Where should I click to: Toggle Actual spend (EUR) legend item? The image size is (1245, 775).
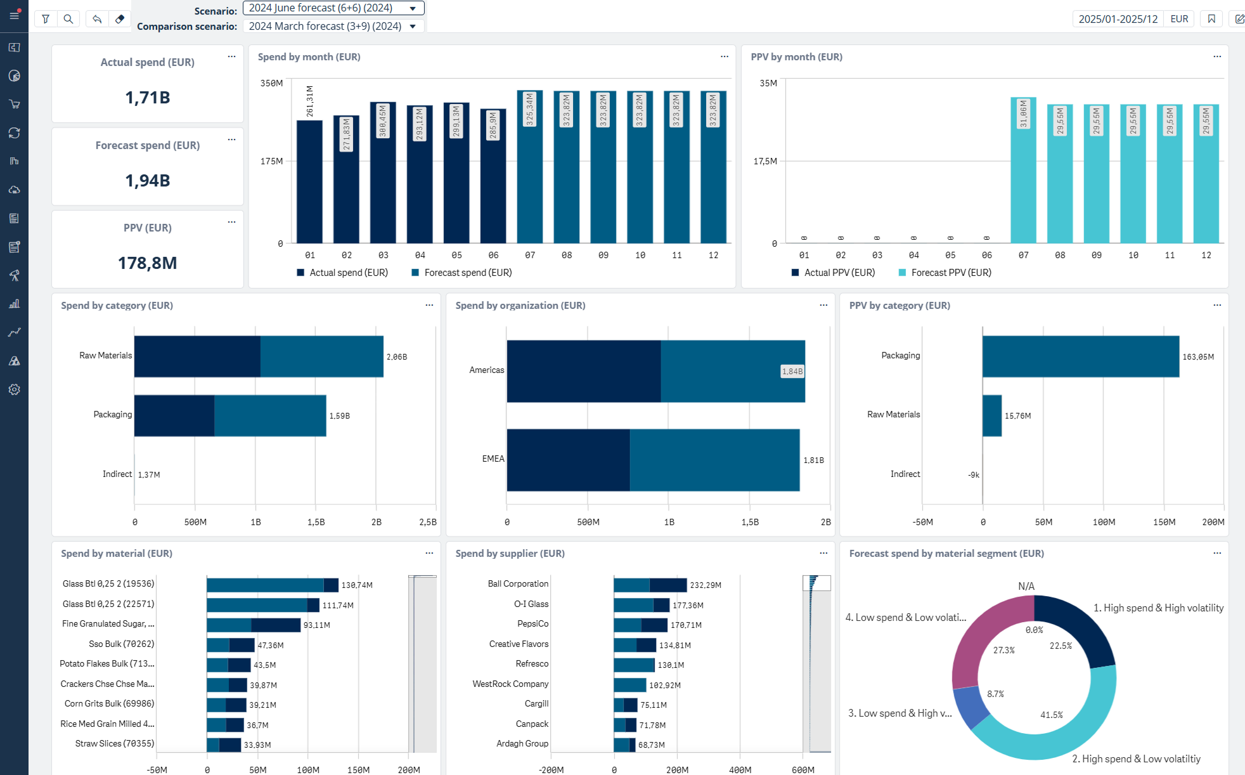[x=342, y=273]
